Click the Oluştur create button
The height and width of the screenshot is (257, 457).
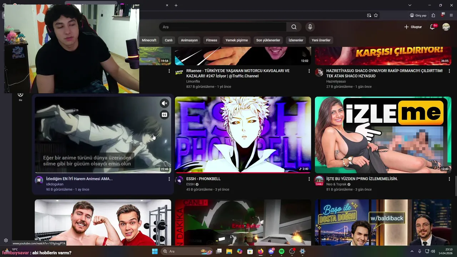(413, 27)
